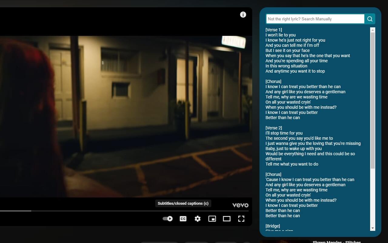Open the video settings gear
Screen dimensions: 388x243
[198, 219]
